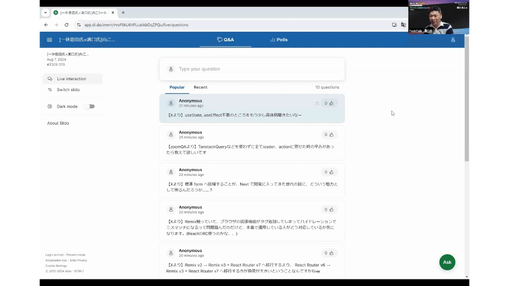Click the event title in blue header

pyautogui.click(x=87, y=39)
